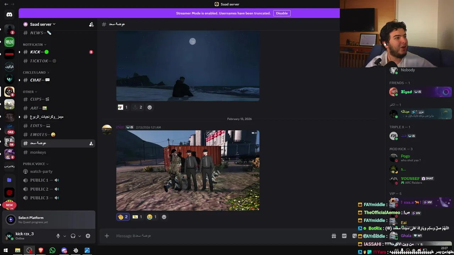Add reaction to the February 13 message

coord(164,217)
